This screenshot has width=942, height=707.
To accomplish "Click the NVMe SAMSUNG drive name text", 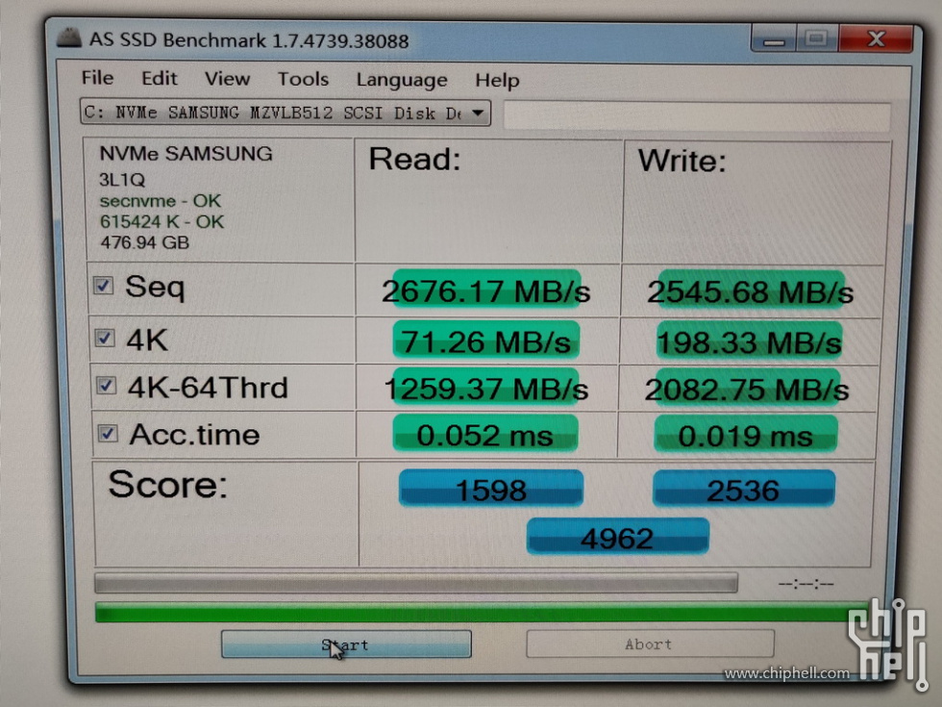I will pos(186,154).
